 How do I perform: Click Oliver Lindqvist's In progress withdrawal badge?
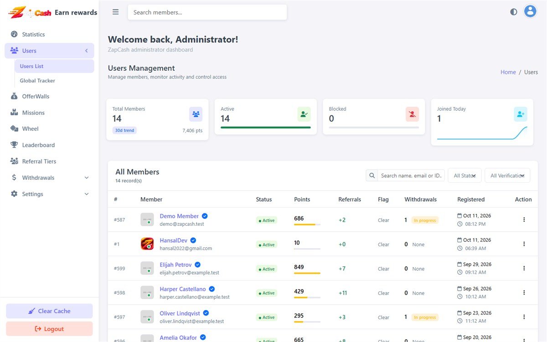point(425,317)
